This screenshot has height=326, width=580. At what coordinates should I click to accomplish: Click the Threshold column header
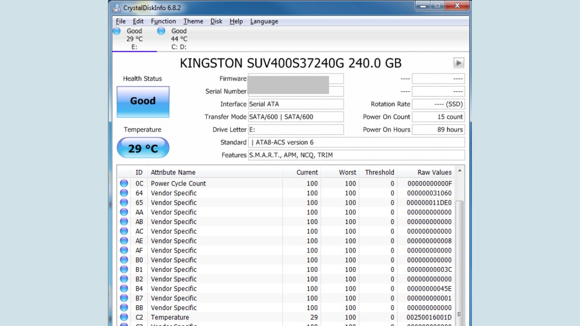click(378, 172)
